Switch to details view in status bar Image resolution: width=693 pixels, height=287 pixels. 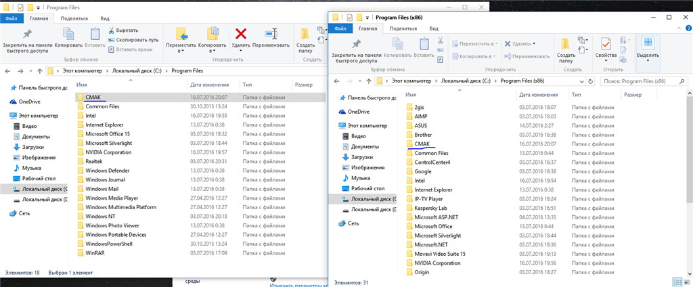[x=677, y=282]
